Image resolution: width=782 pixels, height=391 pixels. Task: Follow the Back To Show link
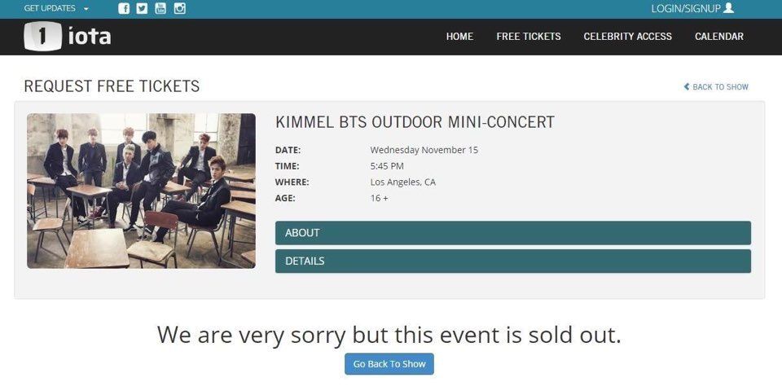point(720,87)
